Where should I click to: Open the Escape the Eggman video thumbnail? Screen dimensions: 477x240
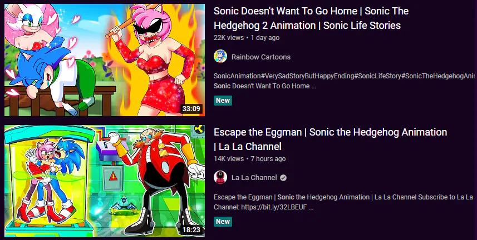(104, 181)
